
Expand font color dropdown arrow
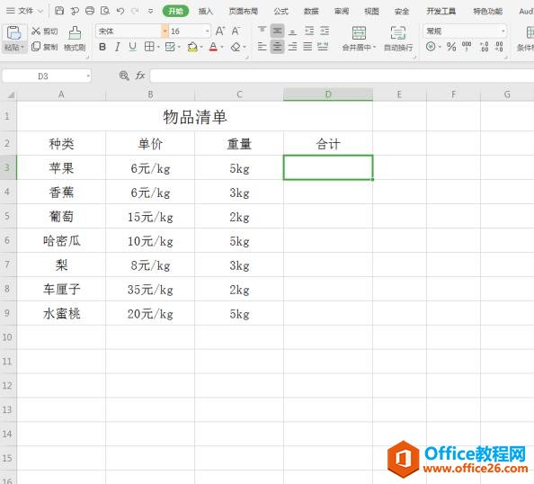pos(222,47)
